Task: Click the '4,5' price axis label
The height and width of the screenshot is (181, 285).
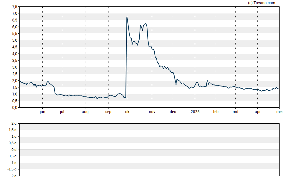Action: pyautogui.click(x=15, y=47)
